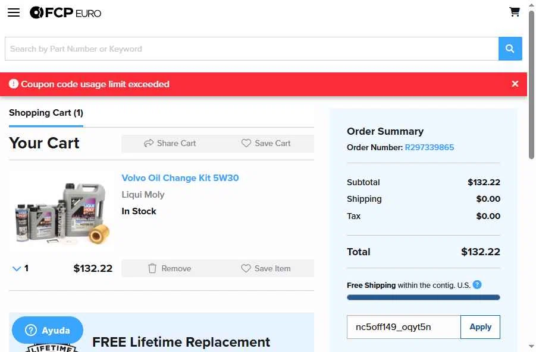
Task: Open the hamburger navigation menu
Action: [x=14, y=12]
